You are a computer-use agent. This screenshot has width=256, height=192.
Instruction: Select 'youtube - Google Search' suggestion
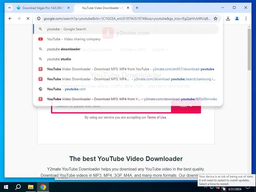pyautogui.click(x=126, y=29)
